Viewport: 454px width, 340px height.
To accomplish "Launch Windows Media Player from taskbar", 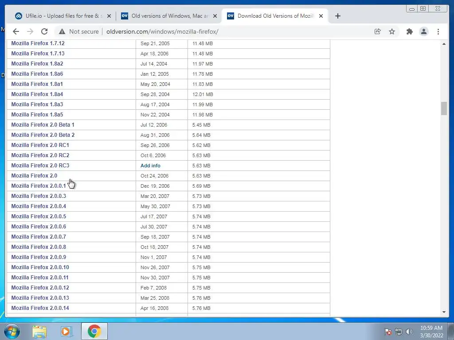I will click(x=67, y=332).
